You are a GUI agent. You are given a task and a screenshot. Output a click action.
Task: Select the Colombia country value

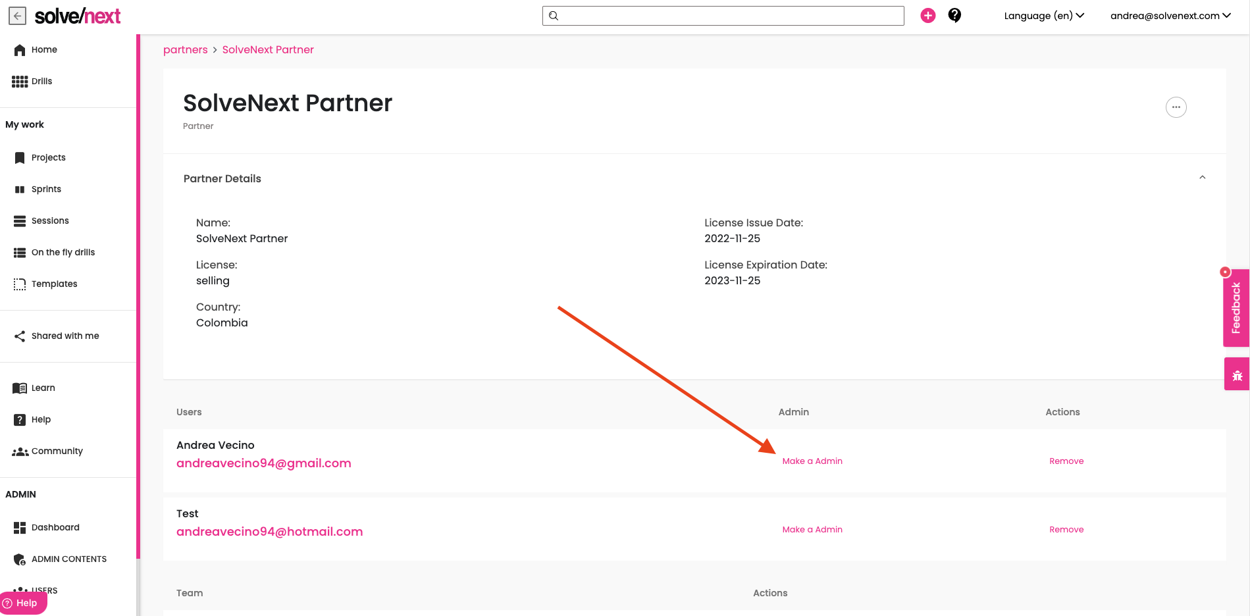pyautogui.click(x=222, y=323)
